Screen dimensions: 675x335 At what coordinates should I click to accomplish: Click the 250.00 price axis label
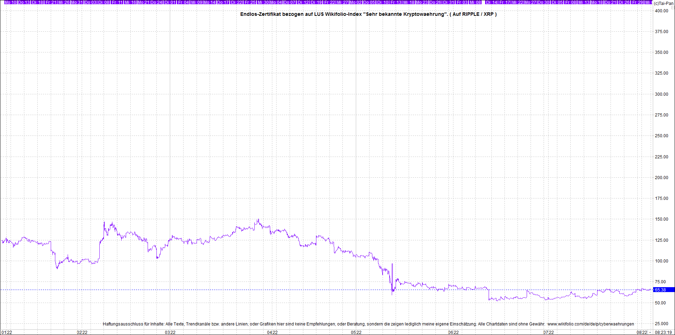point(661,136)
